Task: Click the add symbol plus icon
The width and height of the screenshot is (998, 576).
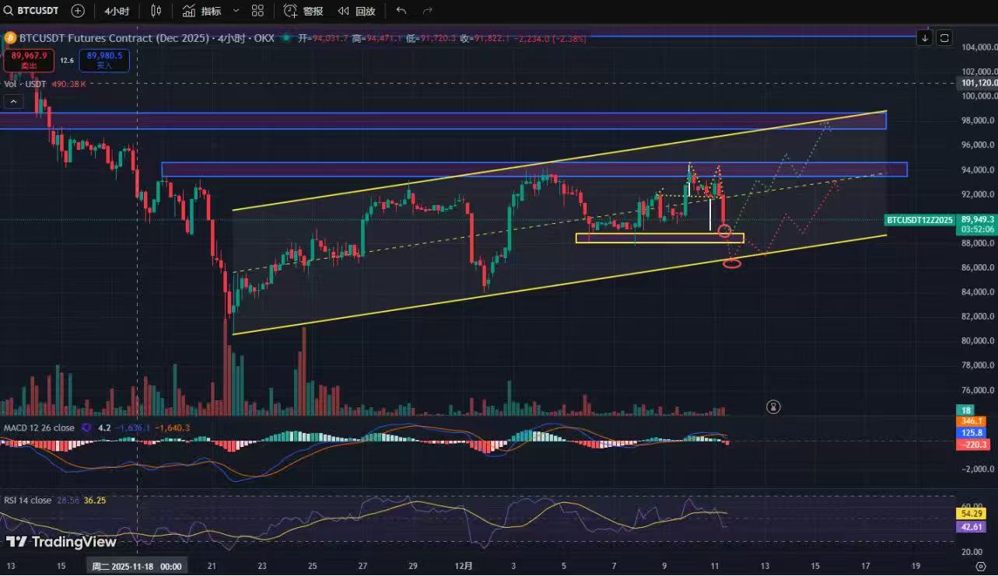Action: [78, 11]
